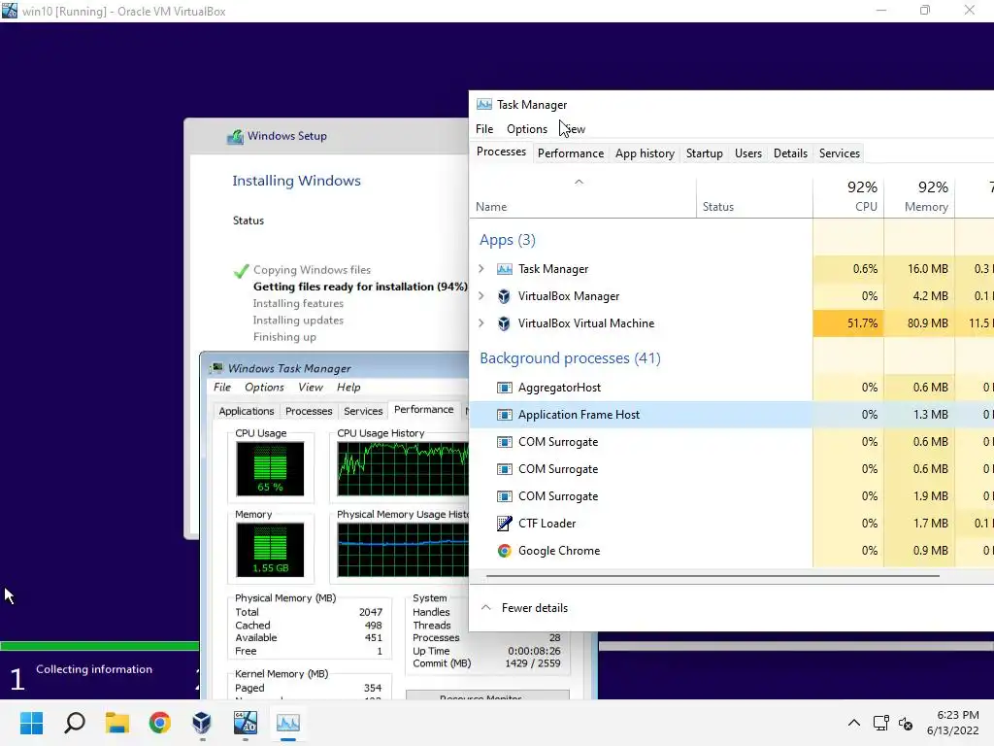Open the win10 VM taskbar icon
This screenshot has width=994, height=746.
pyautogui.click(x=246, y=723)
